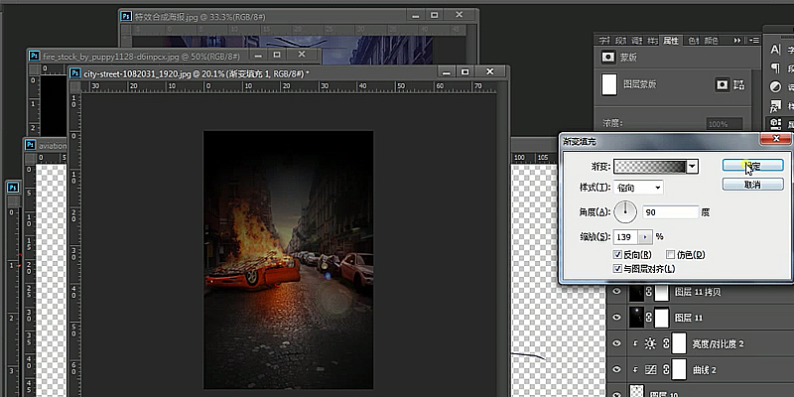This screenshot has height=397, width=794.
Task: Switch to the 属性 (Properties) tab
Action: click(x=671, y=41)
